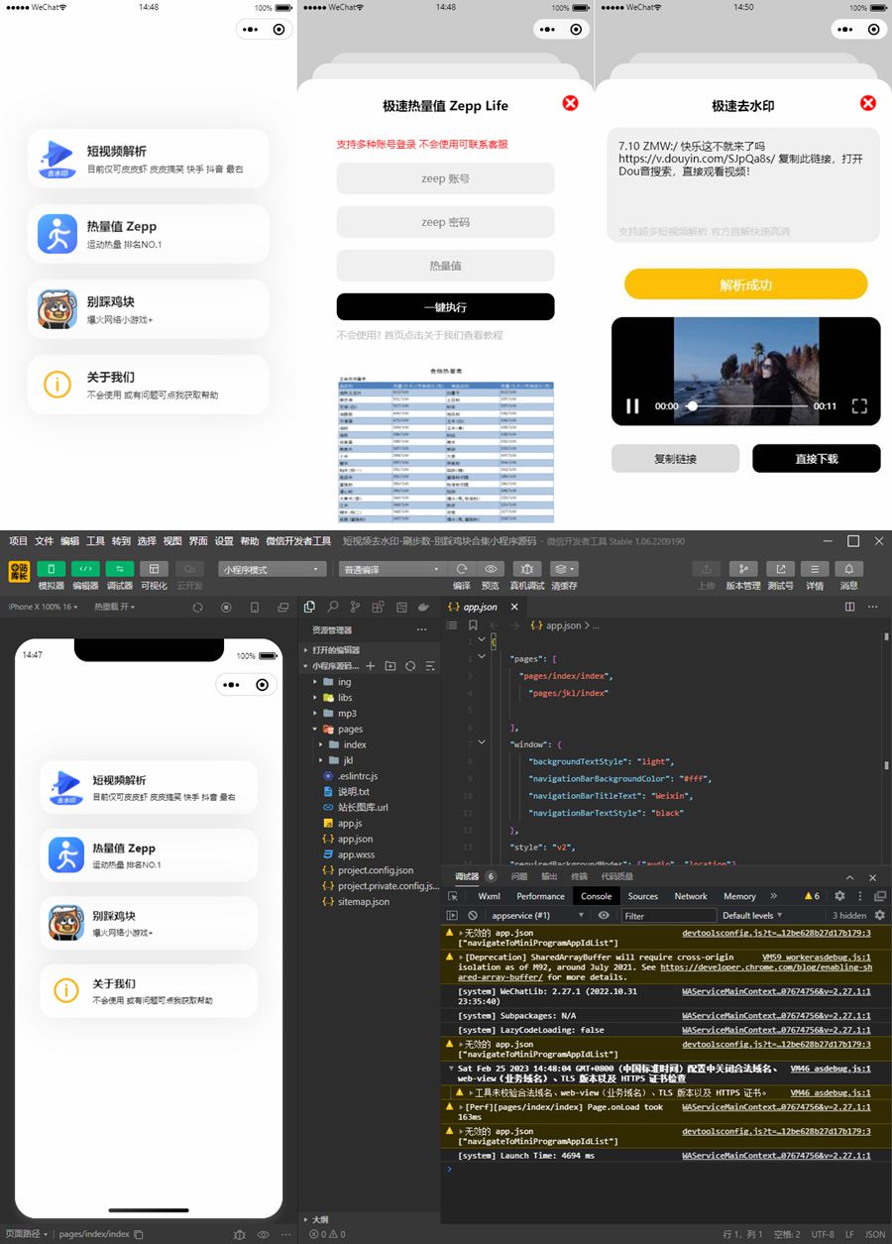Click the preview eye icon in toolbar

(x=491, y=569)
